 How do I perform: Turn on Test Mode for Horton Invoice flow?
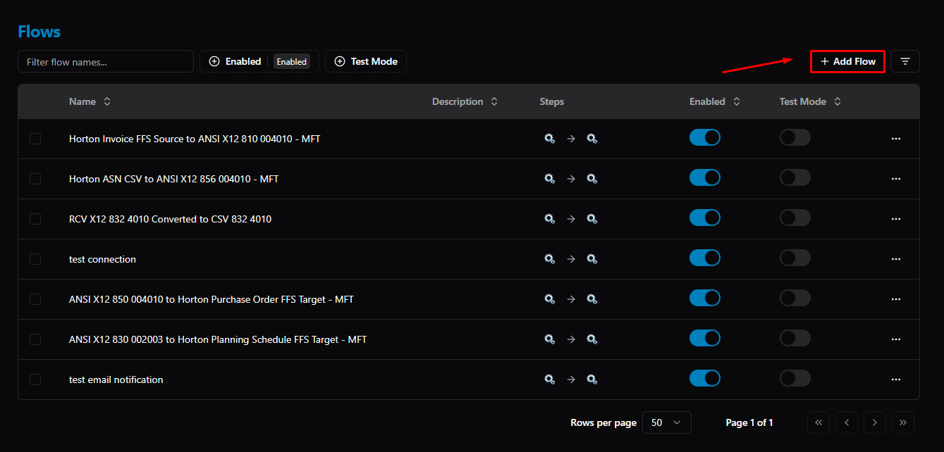tap(795, 138)
